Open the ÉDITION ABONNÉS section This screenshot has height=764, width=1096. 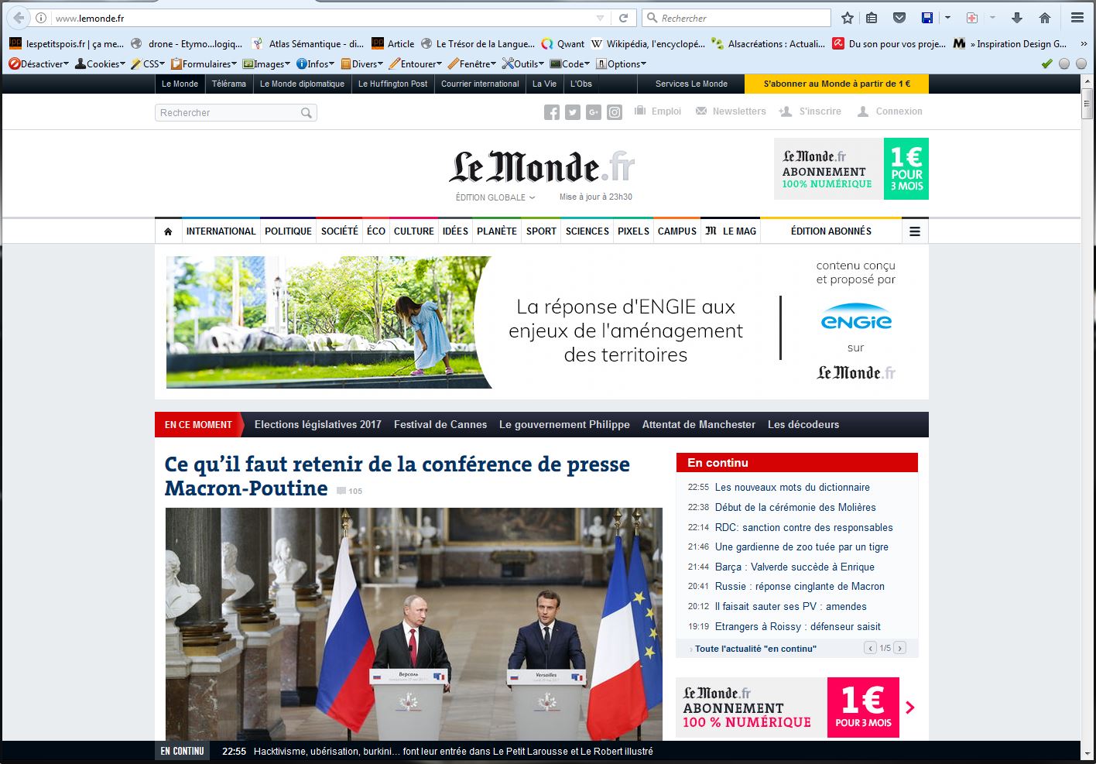(x=831, y=231)
